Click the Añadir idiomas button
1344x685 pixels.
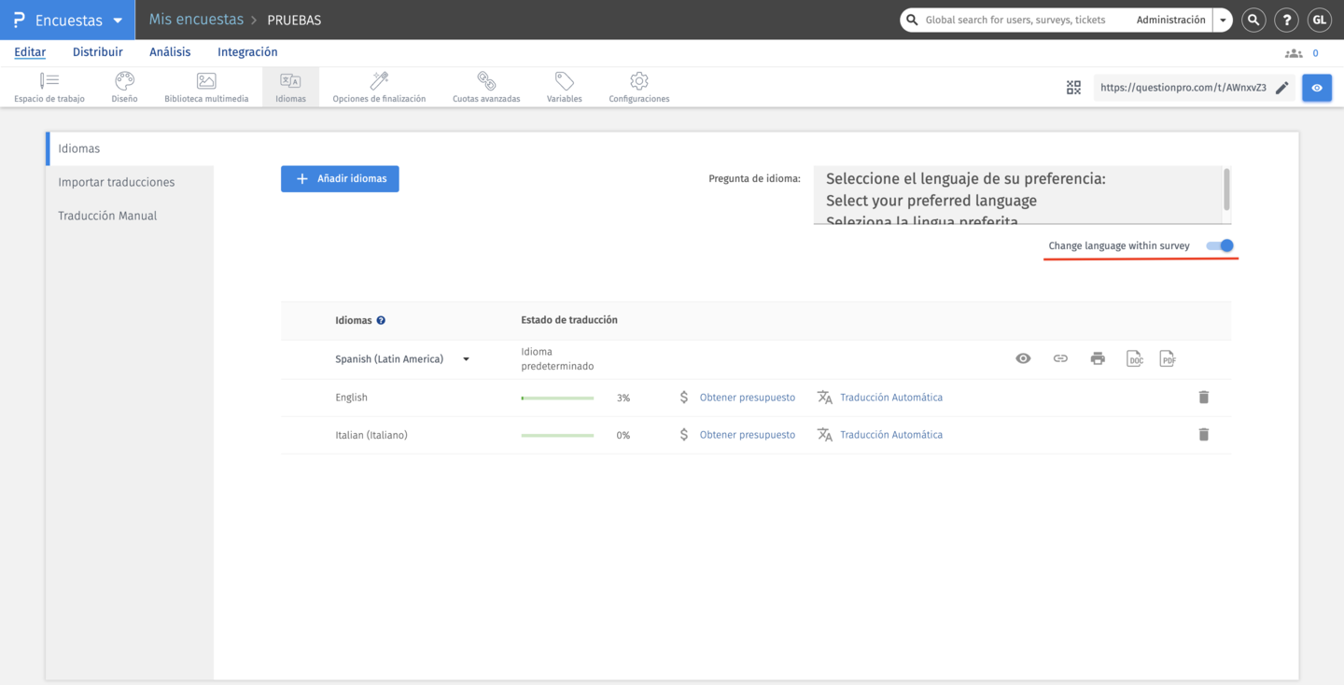click(340, 179)
